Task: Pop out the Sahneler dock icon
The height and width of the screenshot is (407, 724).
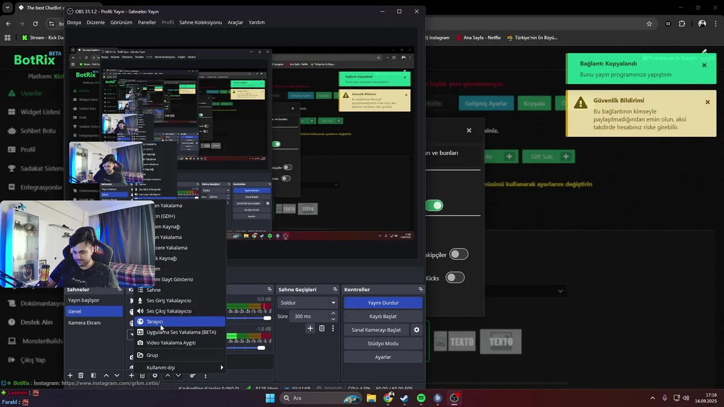Action: pyautogui.click(x=119, y=289)
